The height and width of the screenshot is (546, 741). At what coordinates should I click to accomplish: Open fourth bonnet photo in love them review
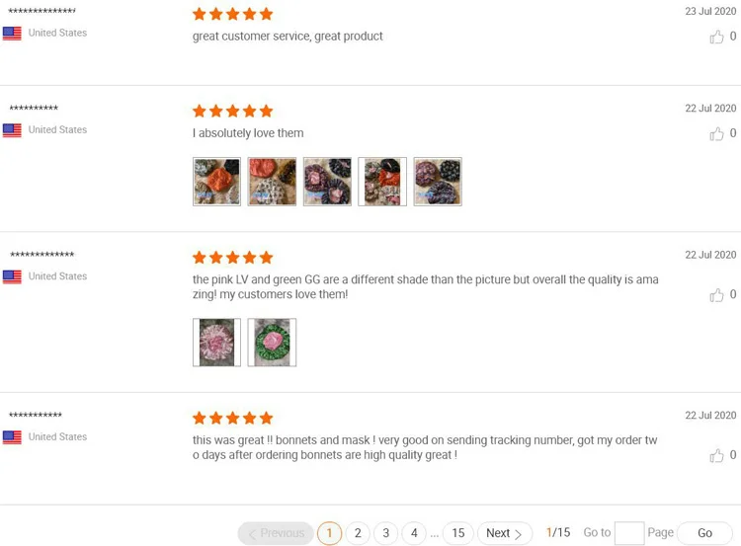[382, 182]
